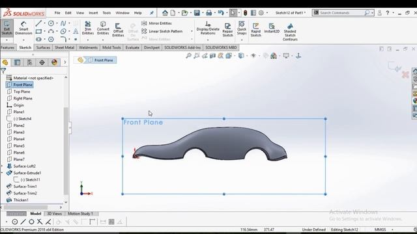Viewport: 417px width, 234px height.
Task: Click the Print icon in top toolbar
Action: 209,13
